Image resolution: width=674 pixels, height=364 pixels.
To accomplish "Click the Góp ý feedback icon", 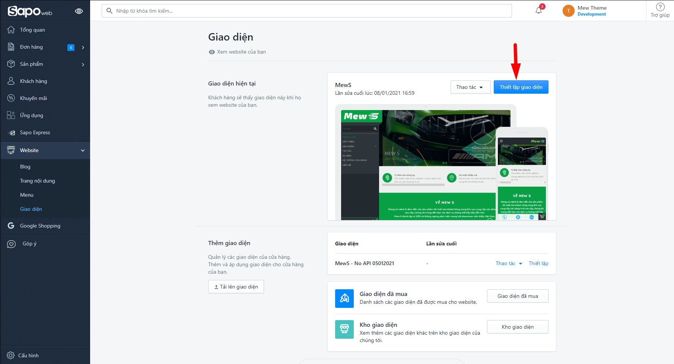I will tap(11, 244).
